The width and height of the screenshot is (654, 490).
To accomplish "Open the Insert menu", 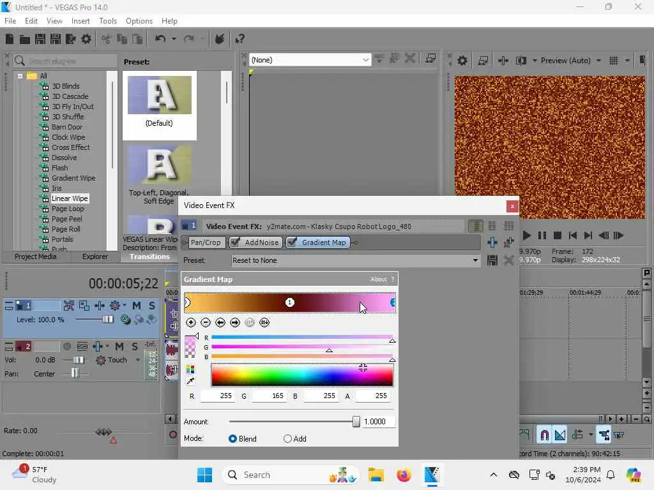I will (80, 21).
